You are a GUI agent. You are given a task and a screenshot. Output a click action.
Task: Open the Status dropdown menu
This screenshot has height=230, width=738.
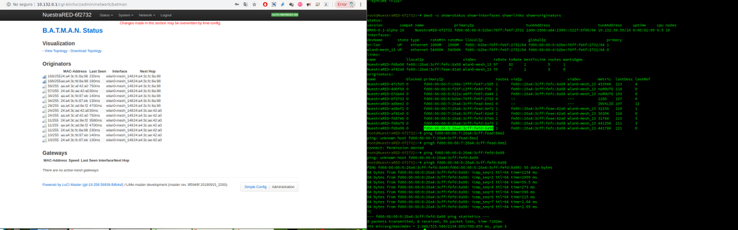click(106, 15)
